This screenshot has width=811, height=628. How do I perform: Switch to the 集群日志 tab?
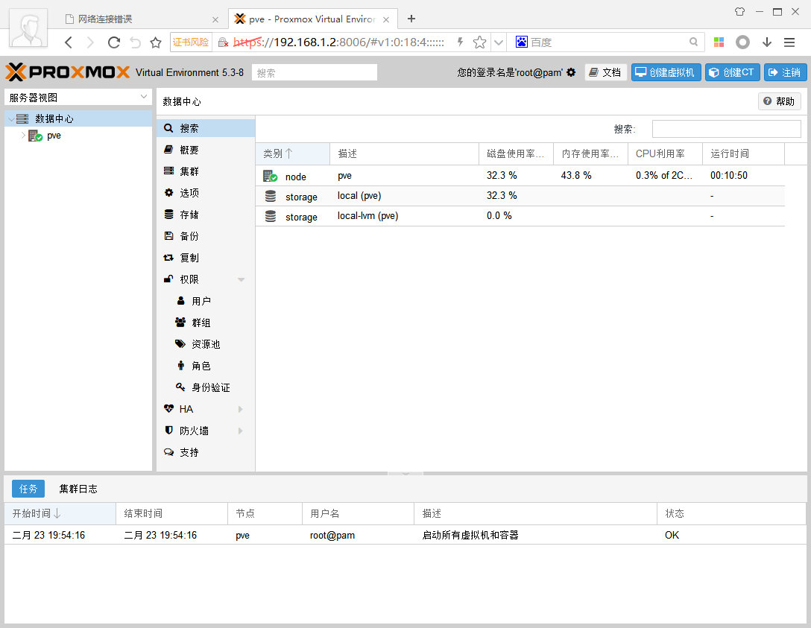point(78,489)
